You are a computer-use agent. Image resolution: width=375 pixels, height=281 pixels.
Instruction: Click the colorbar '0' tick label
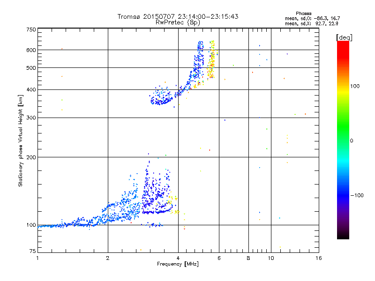(x=352, y=141)
